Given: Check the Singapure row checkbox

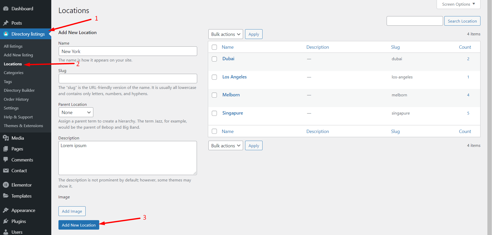Looking at the screenshot, I should [x=214, y=113].
